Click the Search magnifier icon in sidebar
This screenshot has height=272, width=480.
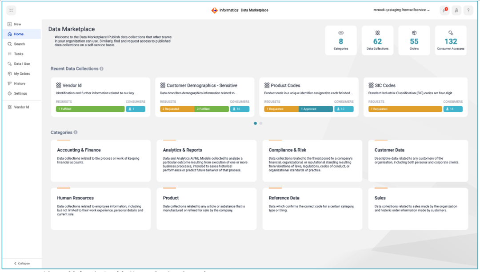tap(9, 44)
